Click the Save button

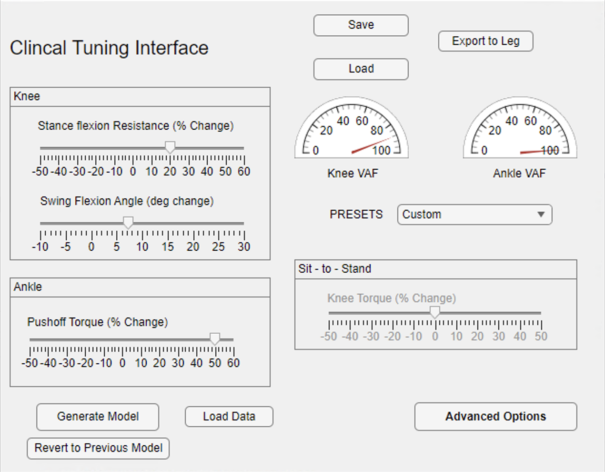click(x=361, y=25)
